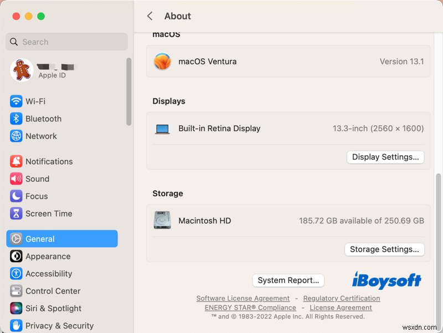Click 185.72 GB available of 250.69 GB
Screen dimensions: 443x333
362,221
